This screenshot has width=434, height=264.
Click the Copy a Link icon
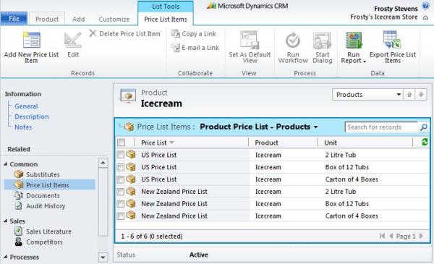176,33
